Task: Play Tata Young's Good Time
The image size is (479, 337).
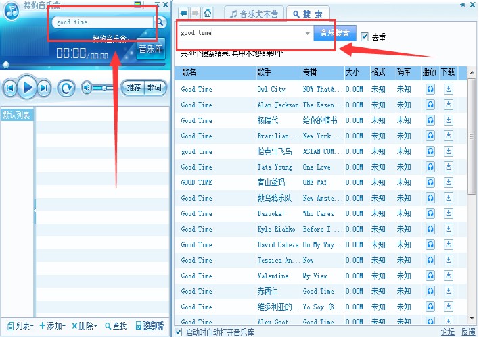Action: (x=430, y=167)
